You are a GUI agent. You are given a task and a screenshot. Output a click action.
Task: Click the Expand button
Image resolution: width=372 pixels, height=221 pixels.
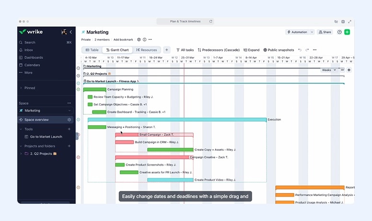[x=252, y=50]
